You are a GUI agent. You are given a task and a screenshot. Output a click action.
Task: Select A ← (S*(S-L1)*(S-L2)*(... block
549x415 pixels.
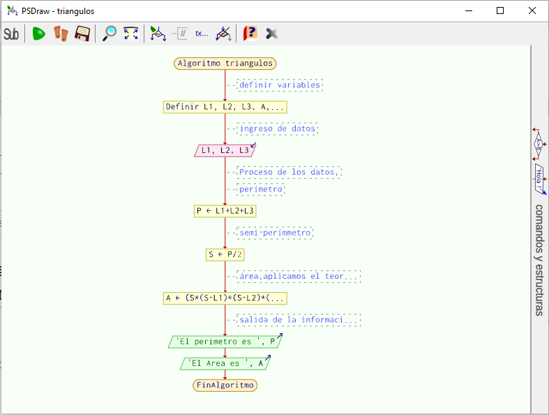(225, 298)
